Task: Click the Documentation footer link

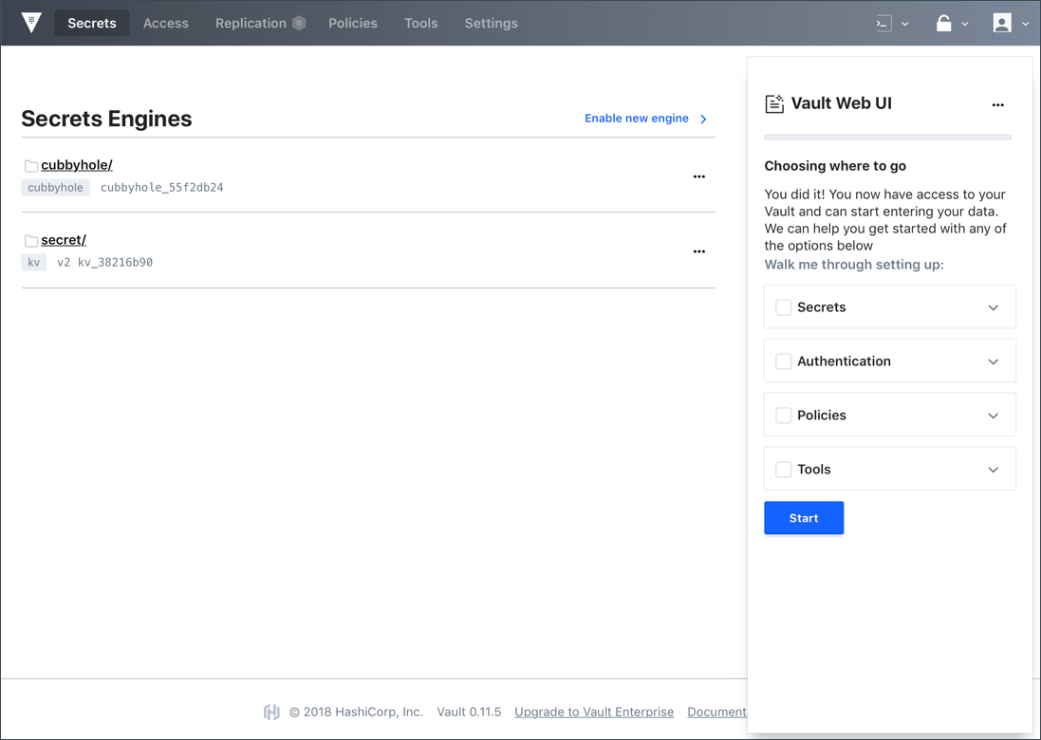Action: [x=717, y=712]
